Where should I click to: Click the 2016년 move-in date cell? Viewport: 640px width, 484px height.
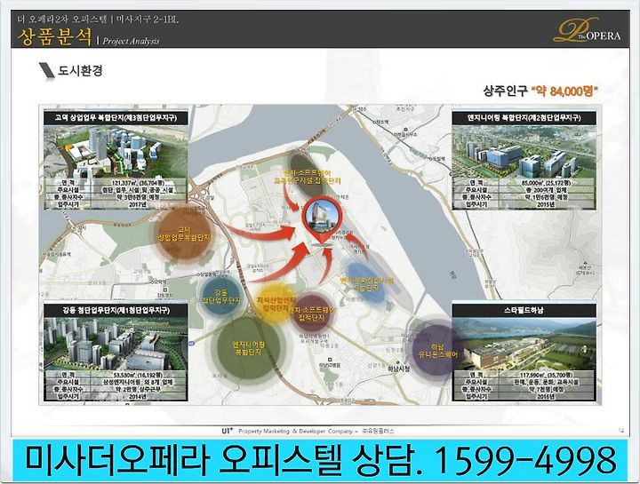545,396
